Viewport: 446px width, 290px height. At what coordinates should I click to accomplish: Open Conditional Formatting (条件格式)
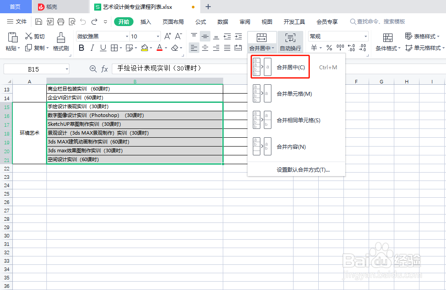click(x=387, y=48)
